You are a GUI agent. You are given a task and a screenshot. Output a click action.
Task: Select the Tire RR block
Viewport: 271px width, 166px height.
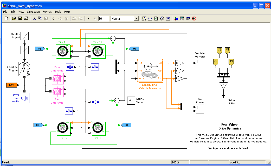coord(98,128)
